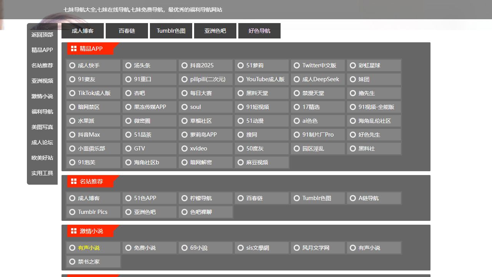Open the 暗网解密 link
The width and height of the screenshot is (492, 277).
(206, 162)
